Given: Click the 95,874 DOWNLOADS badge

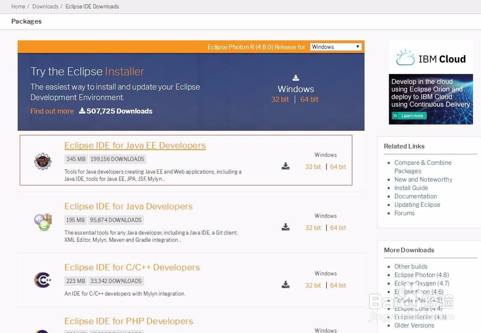Looking at the screenshot, I should coord(115,220).
